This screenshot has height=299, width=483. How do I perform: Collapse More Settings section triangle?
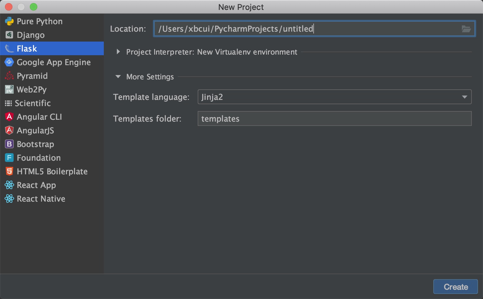coord(118,77)
